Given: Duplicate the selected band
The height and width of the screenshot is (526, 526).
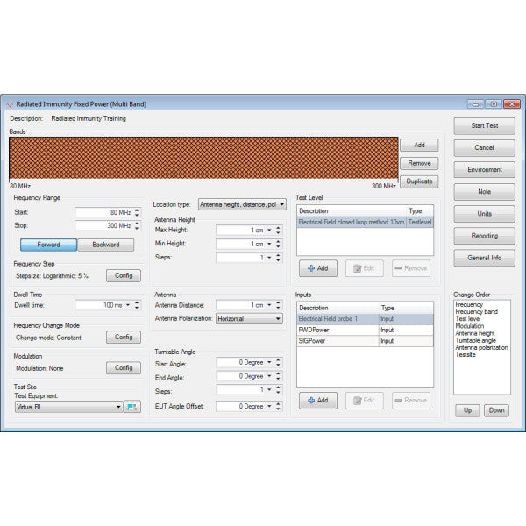Looking at the screenshot, I should (x=418, y=181).
